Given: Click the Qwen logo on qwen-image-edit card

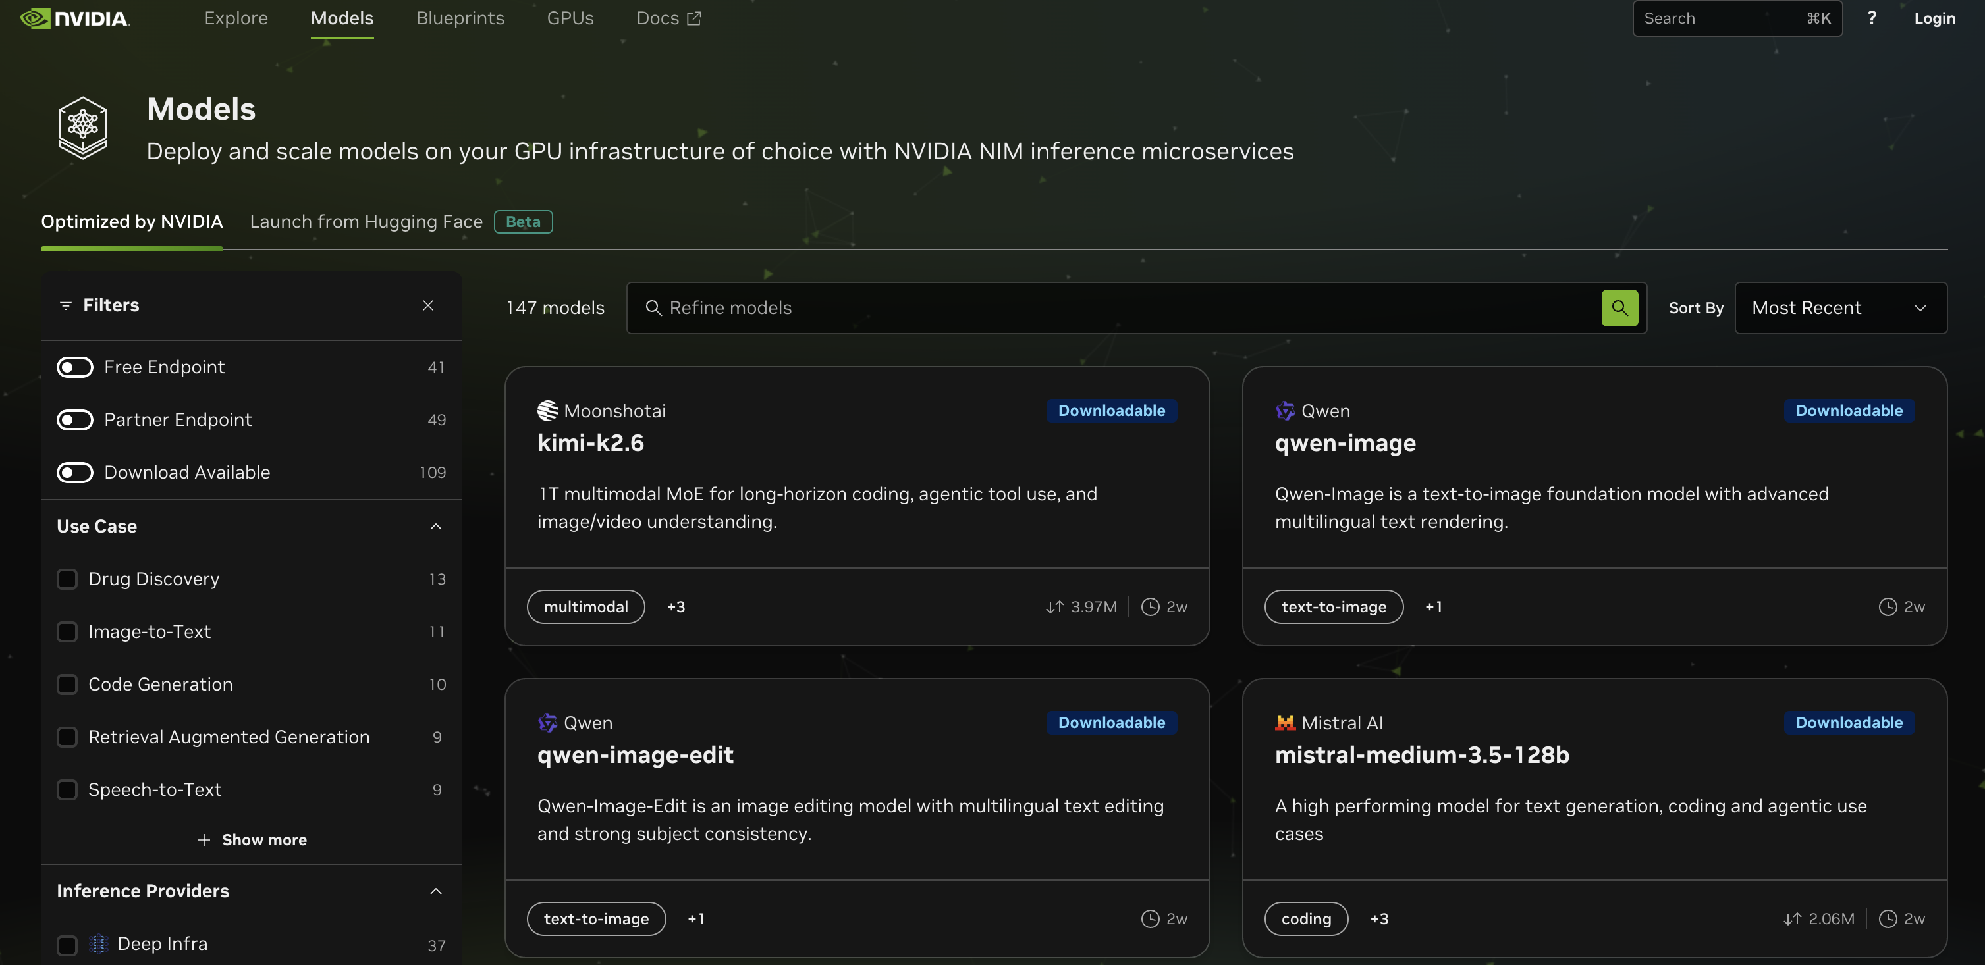Looking at the screenshot, I should pyautogui.click(x=548, y=723).
